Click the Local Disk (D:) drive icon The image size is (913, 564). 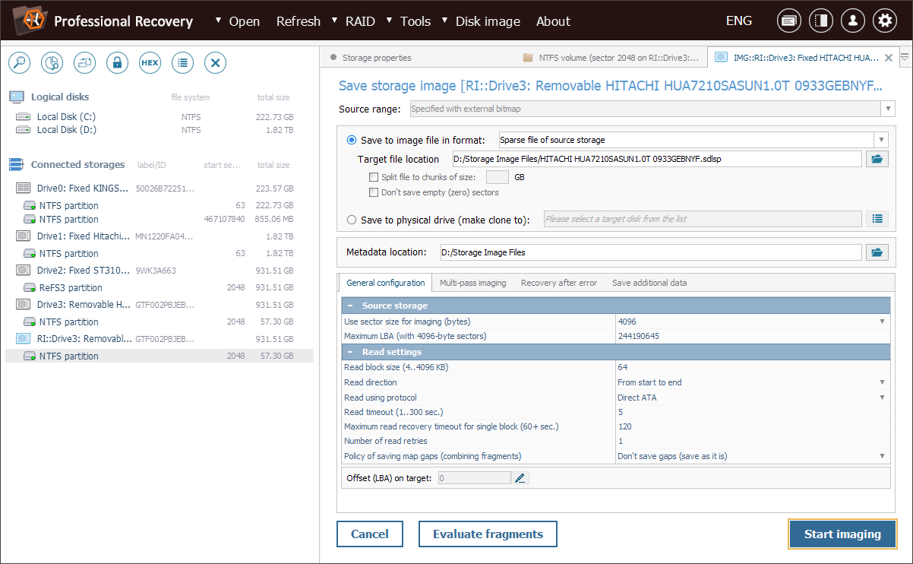point(24,130)
